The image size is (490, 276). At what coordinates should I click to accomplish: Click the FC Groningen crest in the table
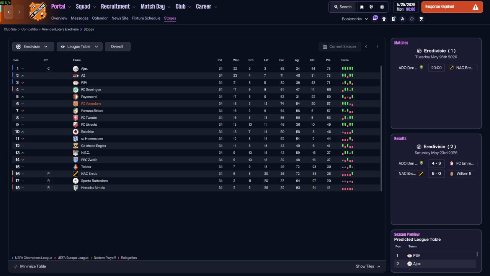(75, 90)
